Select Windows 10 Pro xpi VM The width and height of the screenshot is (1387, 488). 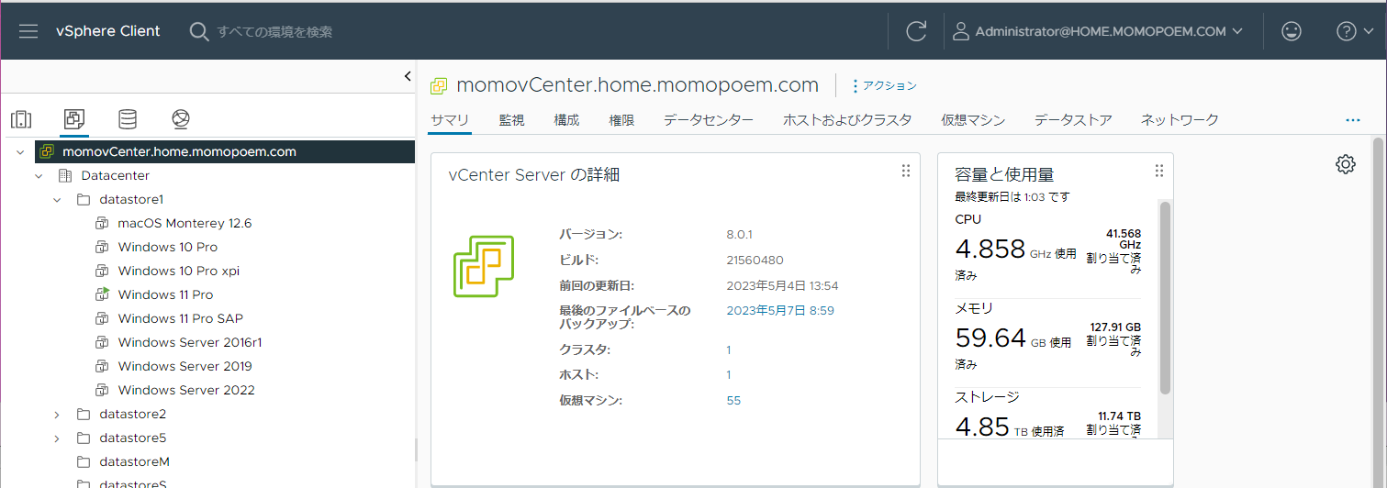point(179,271)
